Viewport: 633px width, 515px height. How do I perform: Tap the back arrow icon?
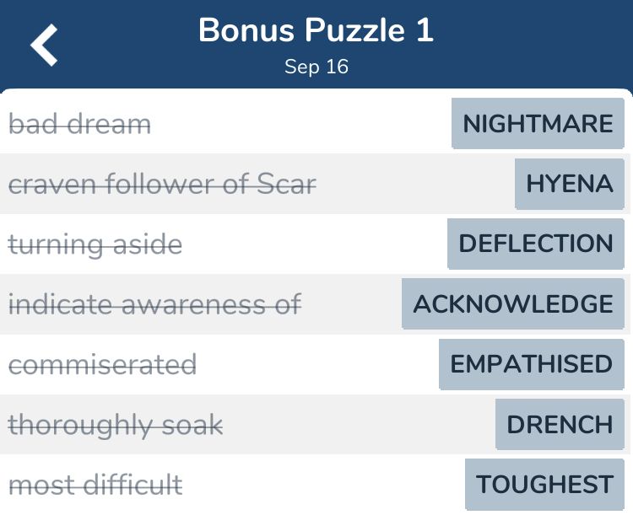click(x=45, y=44)
